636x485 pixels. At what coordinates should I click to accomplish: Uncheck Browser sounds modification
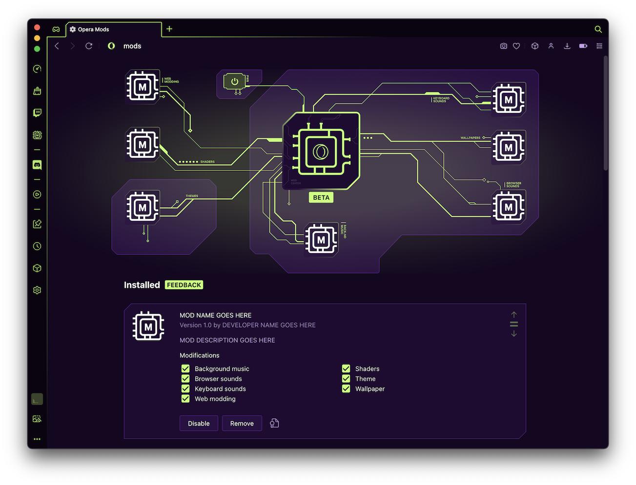pyautogui.click(x=185, y=379)
